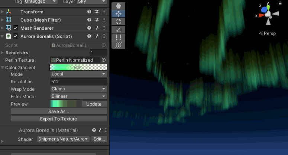This screenshot has width=288, height=155.
Task: Open Aurora Borealis material three-dot menu
Action: click(106, 130)
